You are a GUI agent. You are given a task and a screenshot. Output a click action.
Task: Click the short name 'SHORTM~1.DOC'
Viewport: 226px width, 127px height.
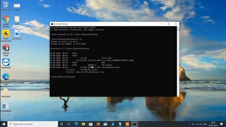point(94,67)
